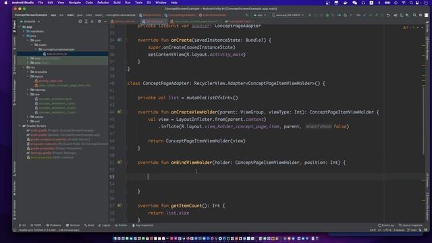Click 'return list.size' code line
Viewport: 432px width, 243px height.
pyautogui.click(x=168, y=213)
